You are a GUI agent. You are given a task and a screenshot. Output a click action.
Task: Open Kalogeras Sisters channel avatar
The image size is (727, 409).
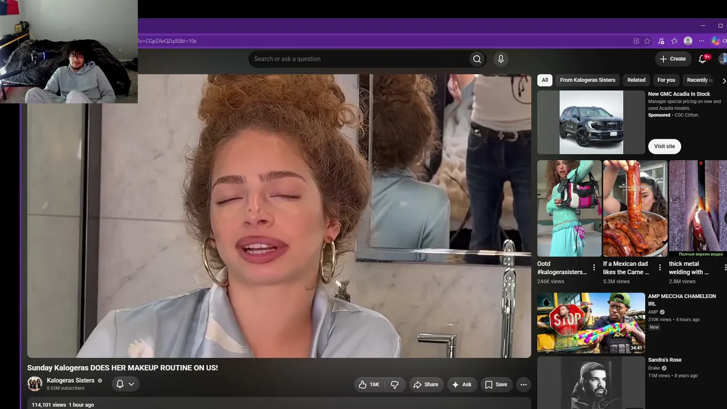tap(35, 384)
